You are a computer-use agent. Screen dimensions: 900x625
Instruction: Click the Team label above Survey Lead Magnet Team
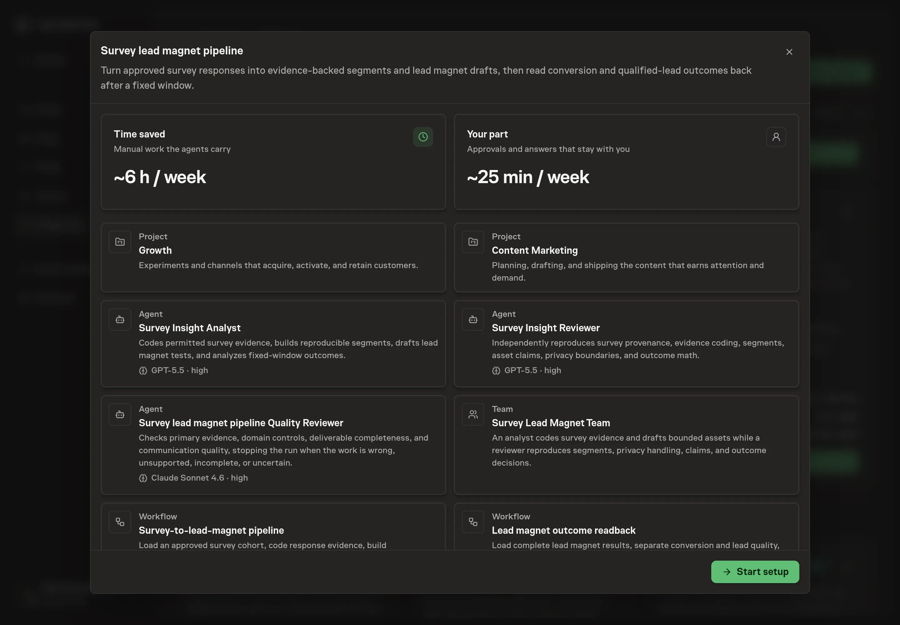pyautogui.click(x=502, y=409)
